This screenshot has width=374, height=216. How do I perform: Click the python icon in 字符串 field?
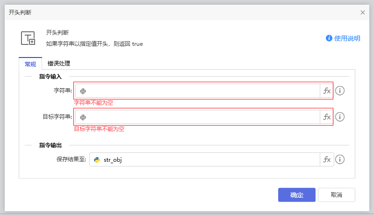(x=83, y=91)
